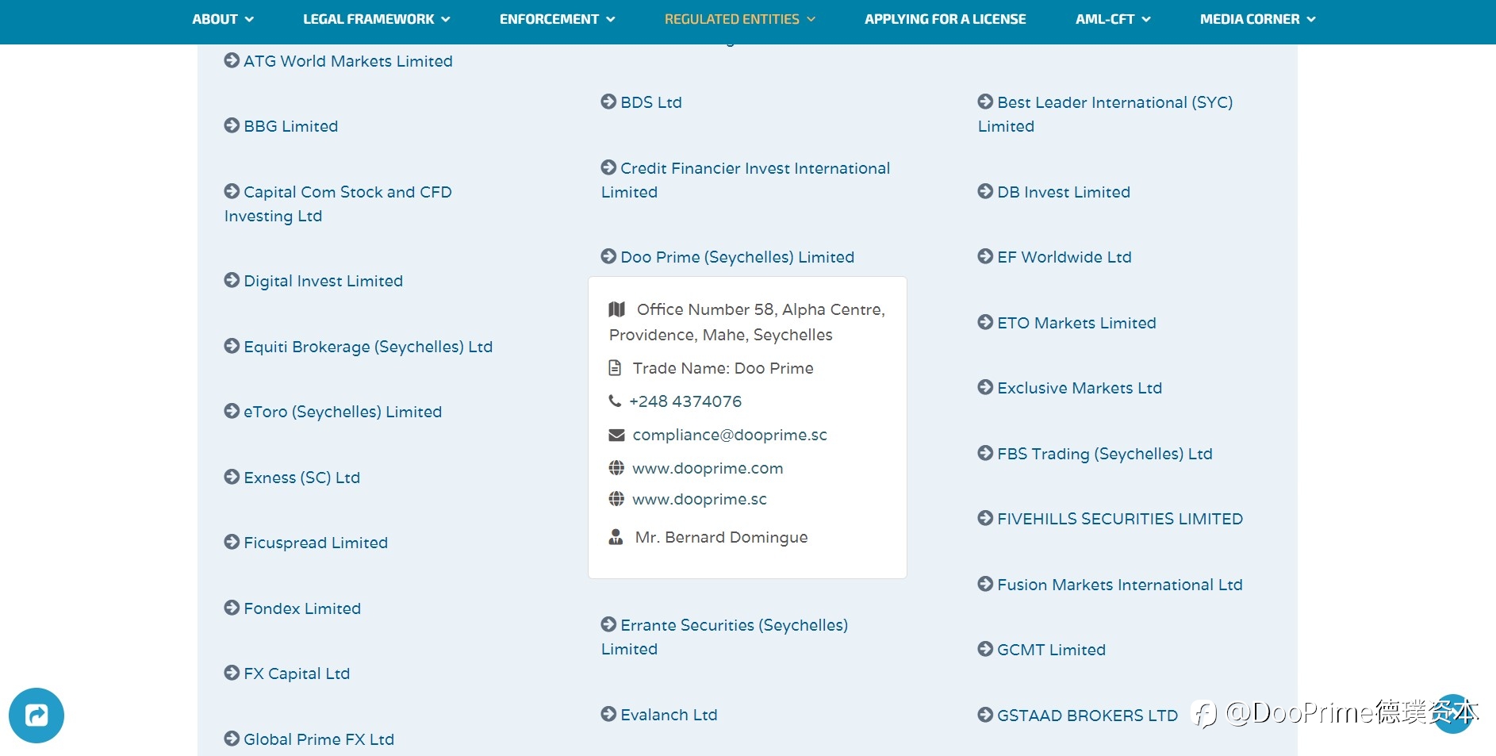Viewport: 1496px width, 756px height.
Task: Click the Trade Name: Doo Prime text
Action: [x=723, y=368]
